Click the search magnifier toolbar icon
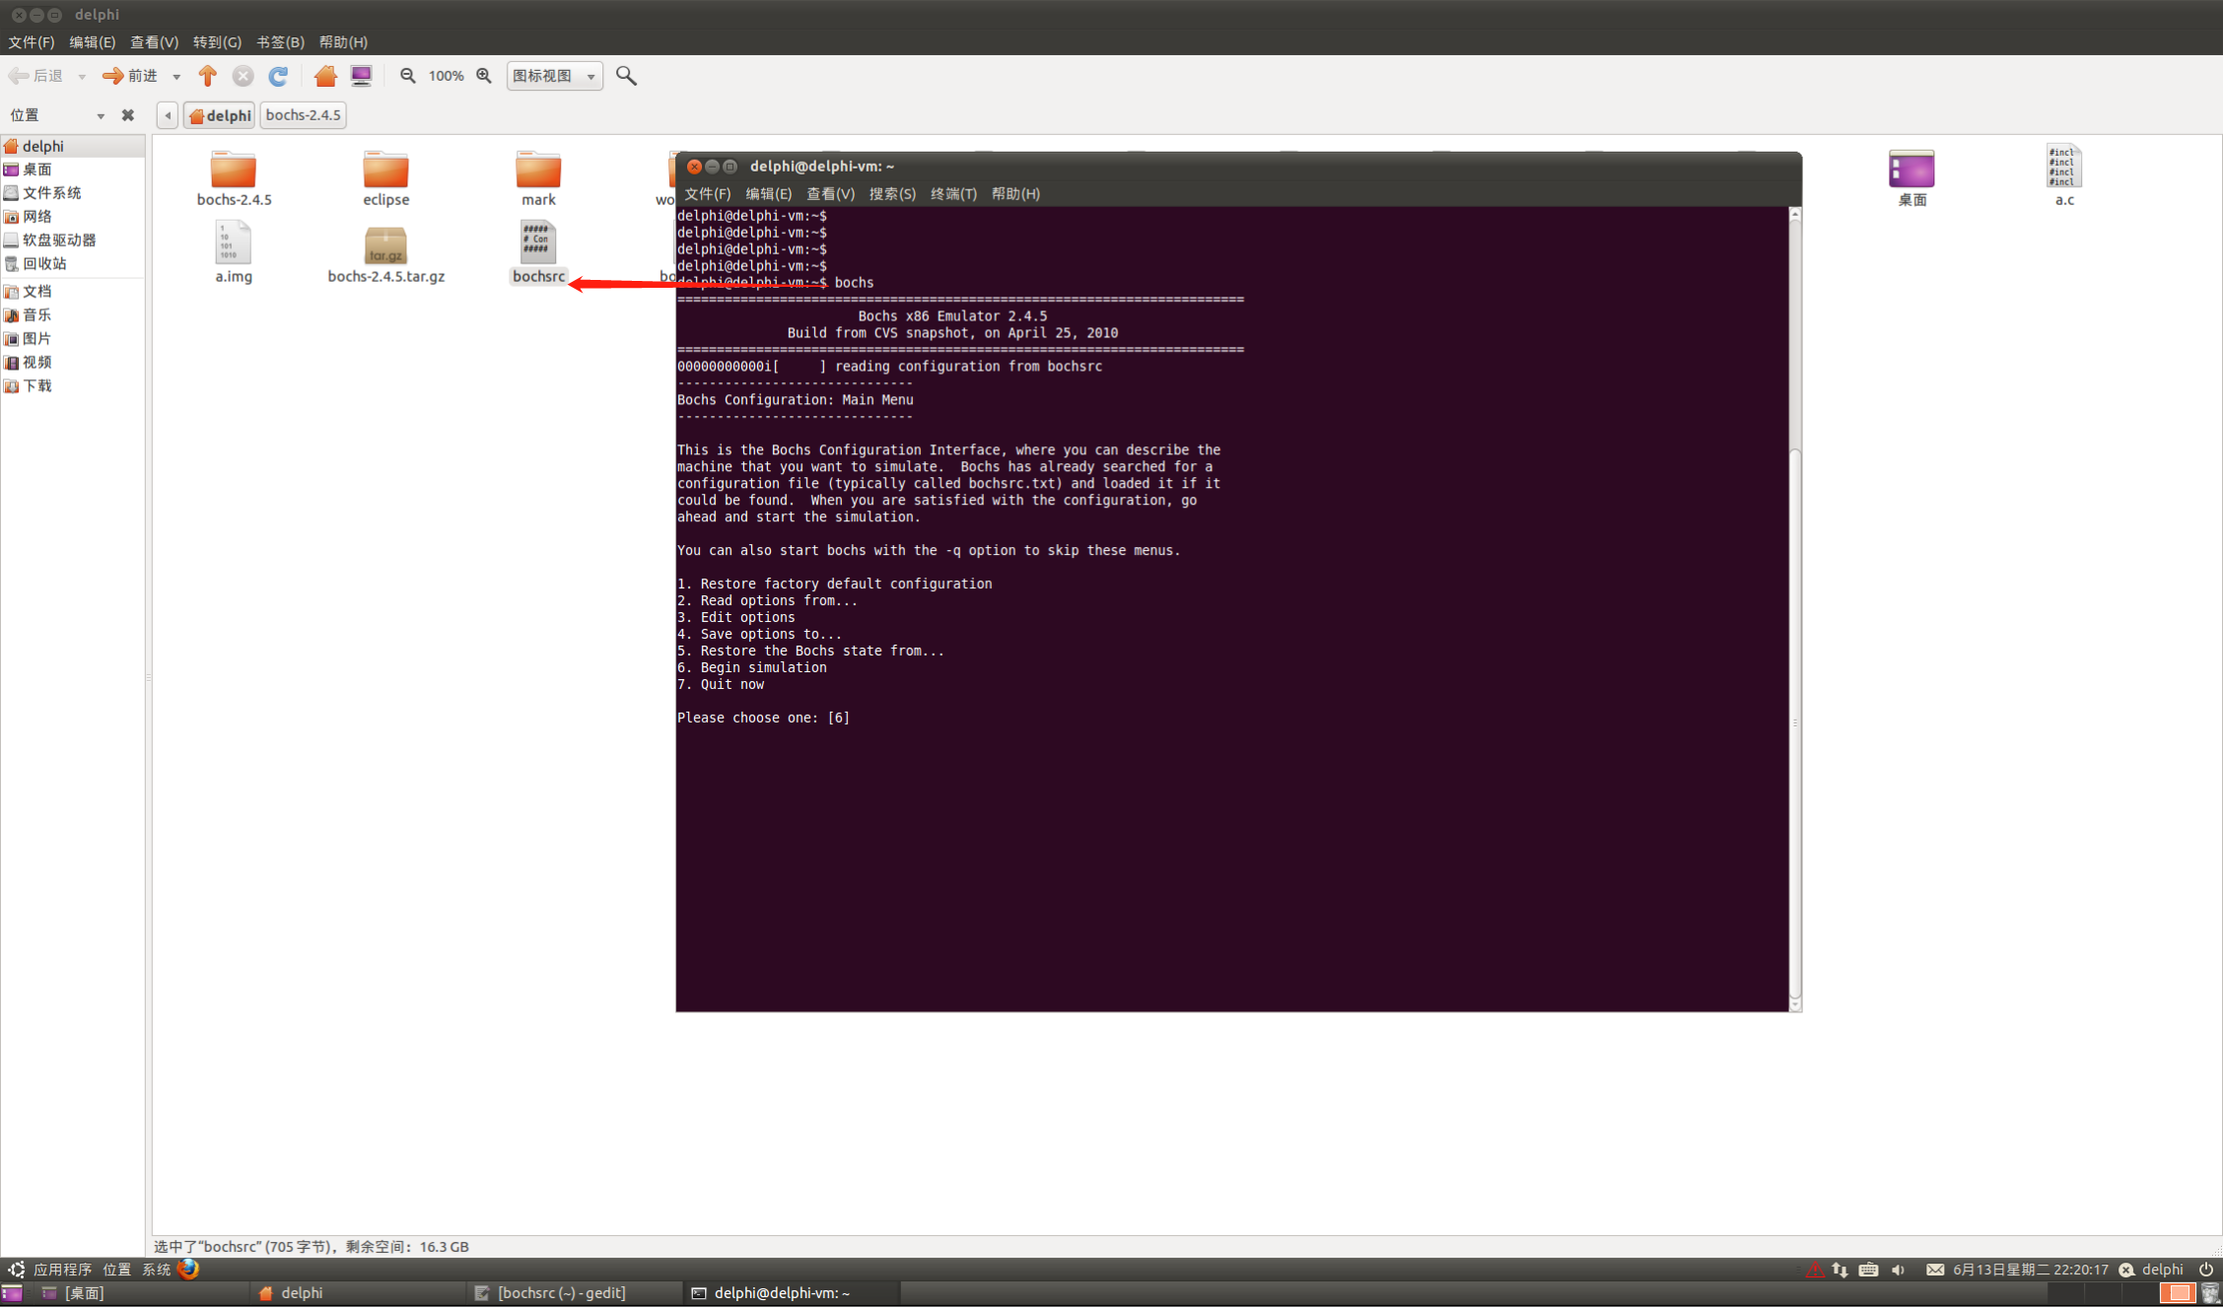Viewport: 2223px width, 1307px height. (626, 76)
